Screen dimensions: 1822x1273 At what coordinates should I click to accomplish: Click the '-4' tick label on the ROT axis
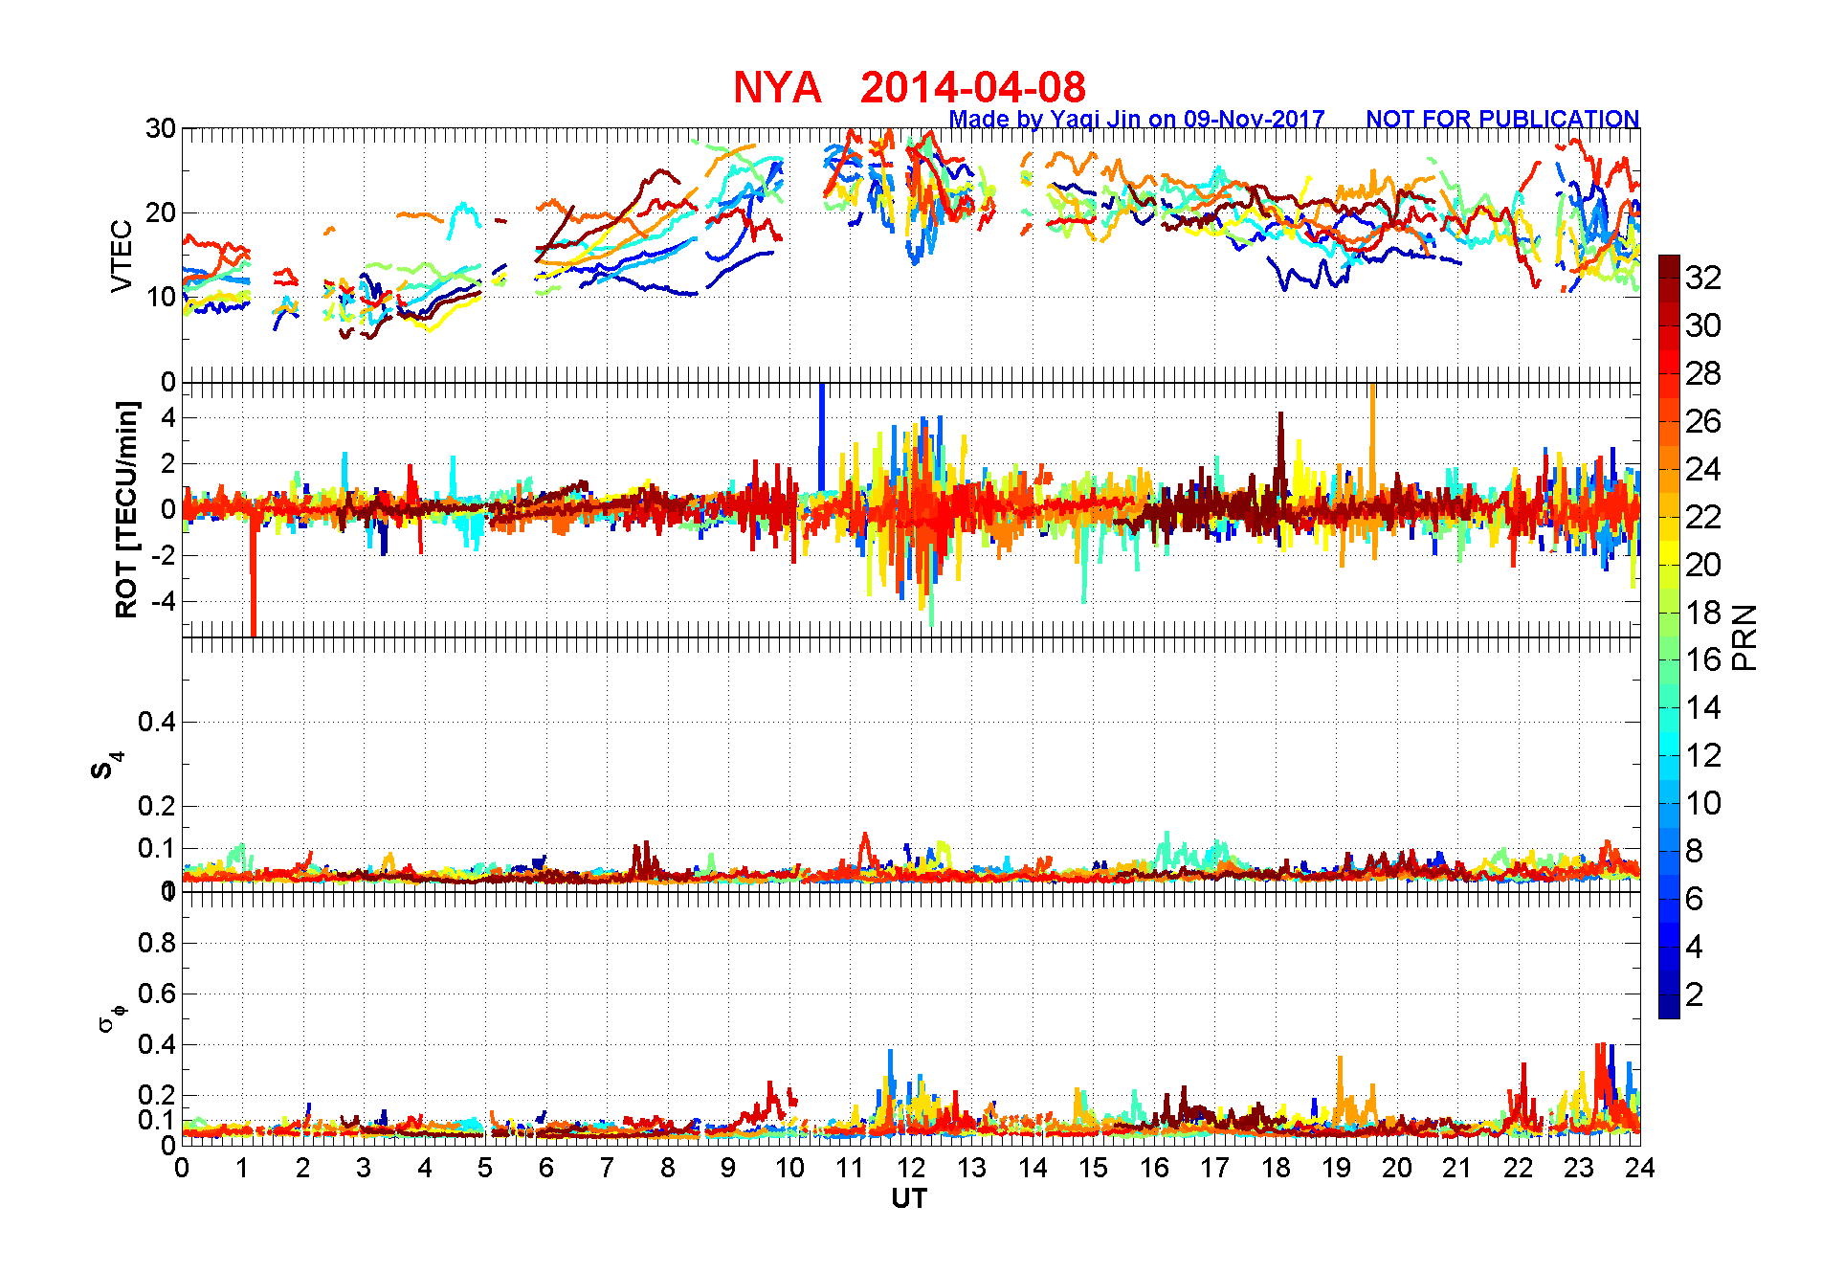164,602
